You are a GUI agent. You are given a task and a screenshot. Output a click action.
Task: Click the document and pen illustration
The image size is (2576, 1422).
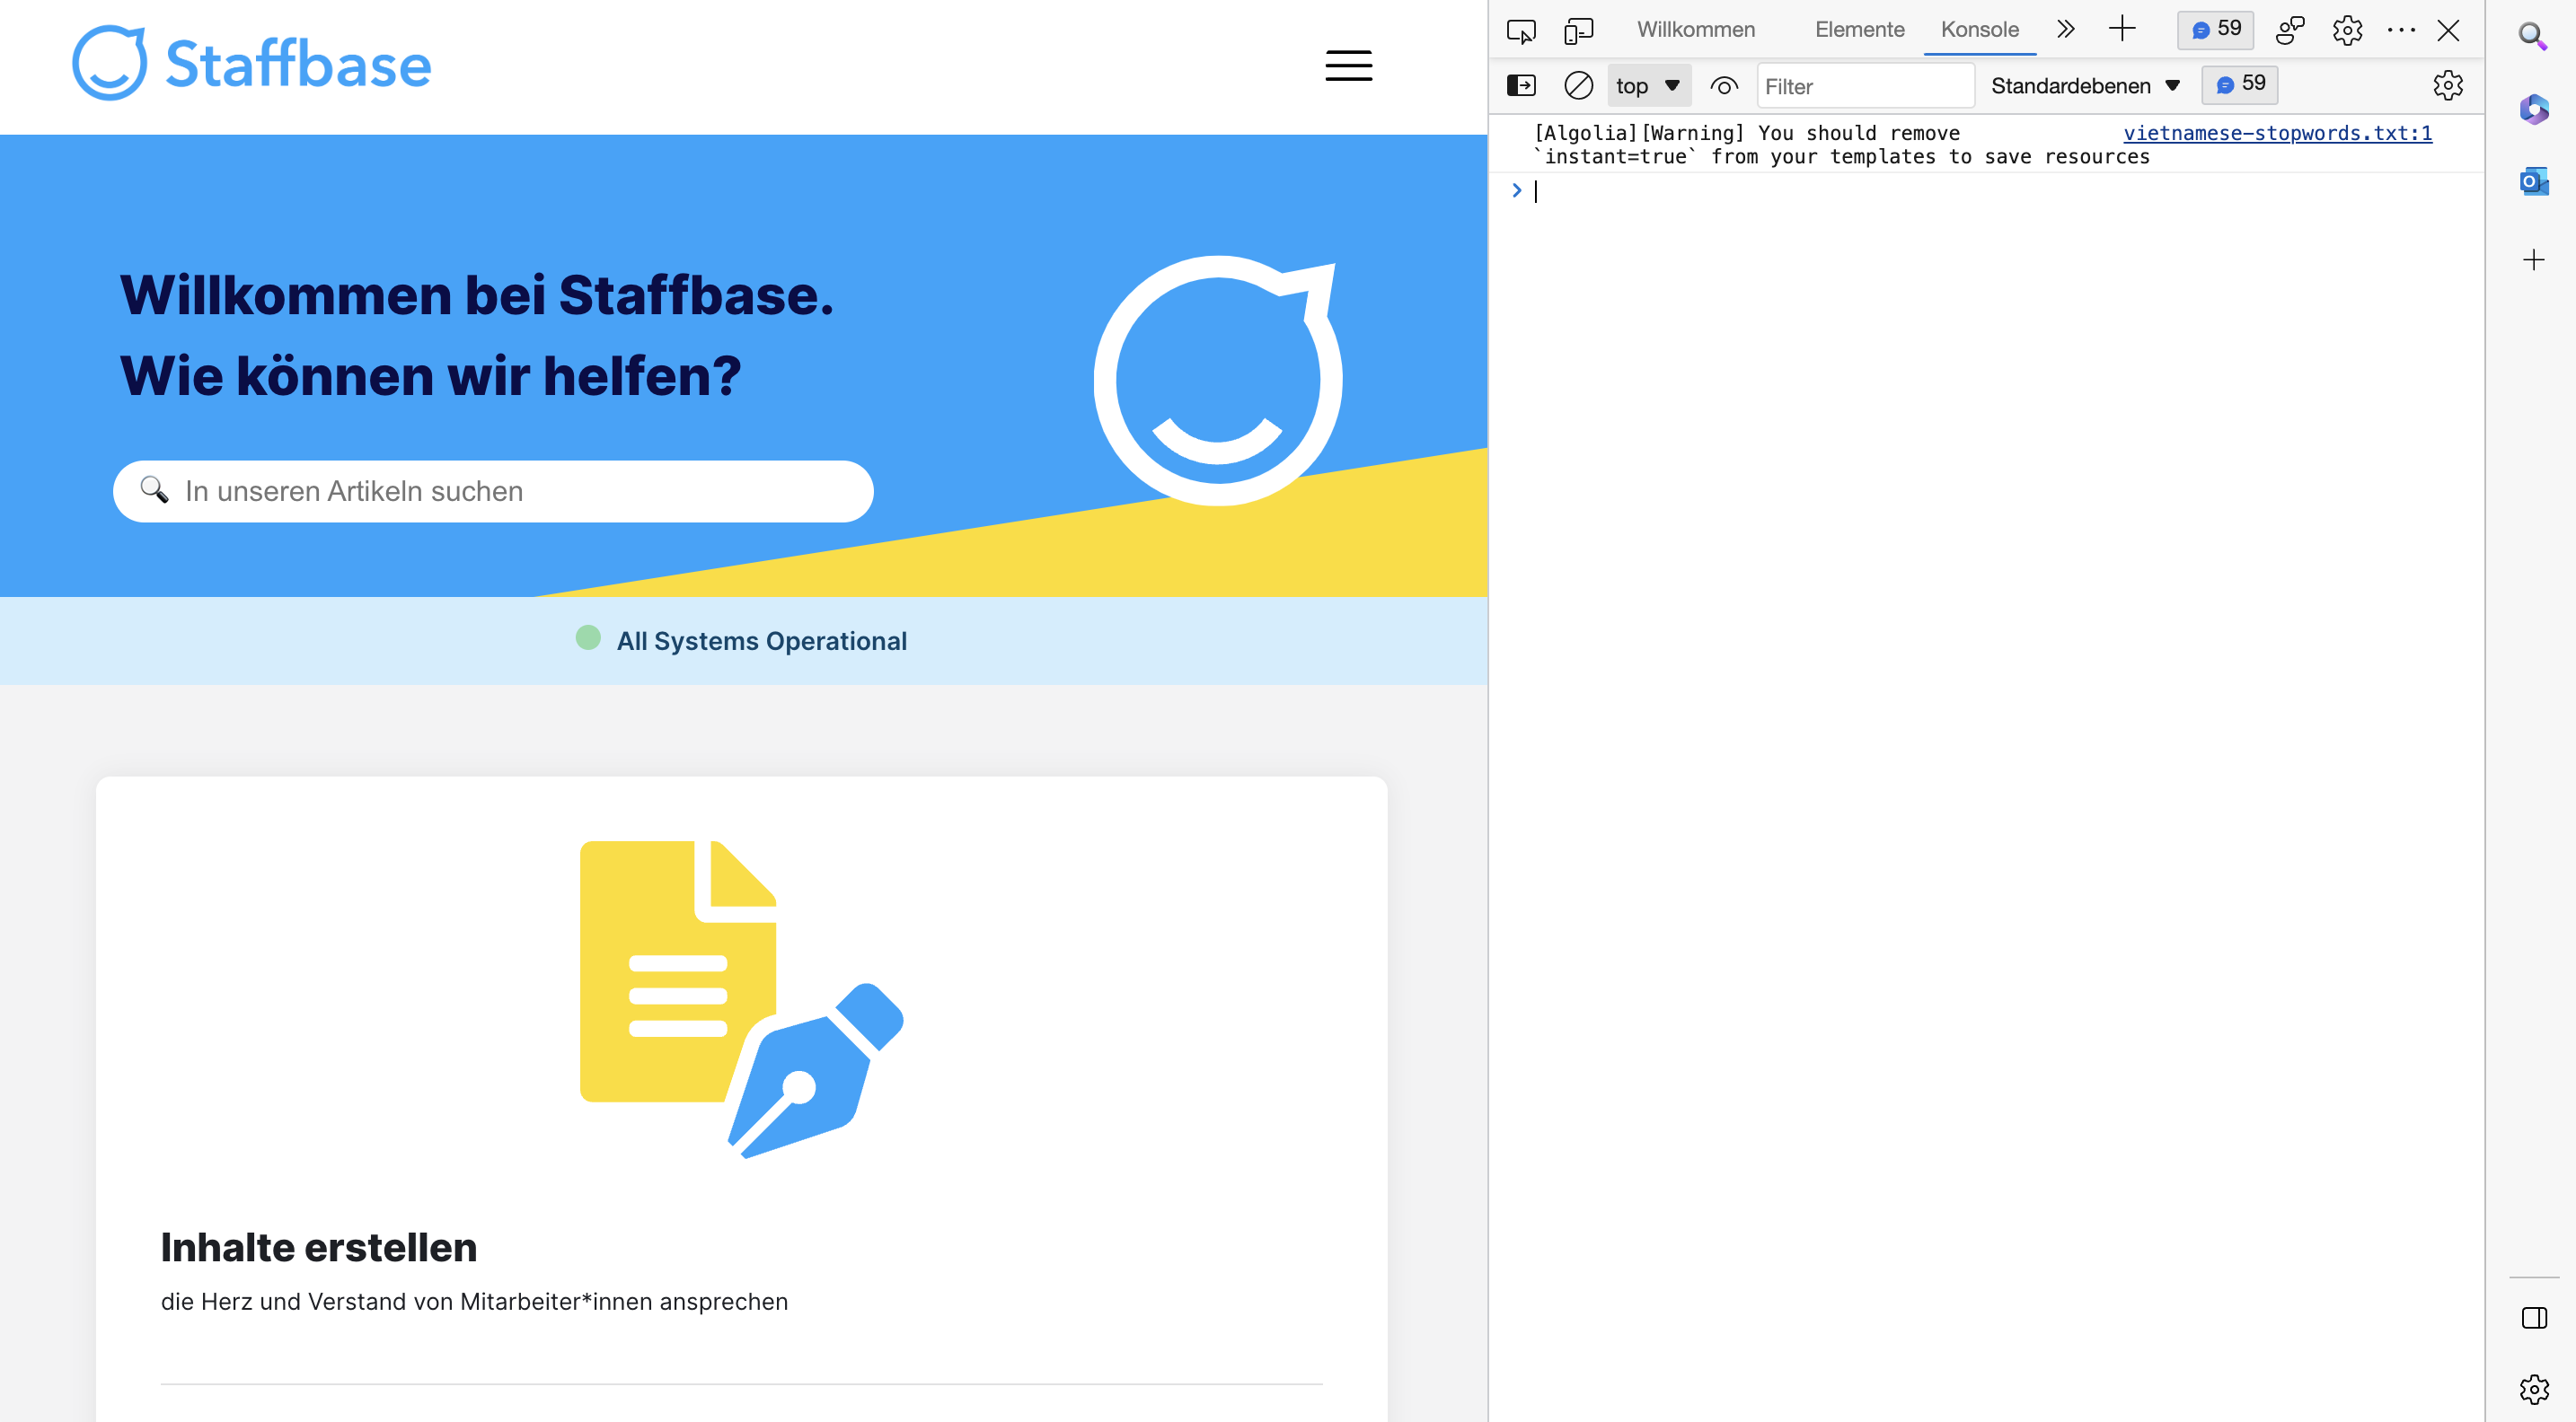[741, 999]
